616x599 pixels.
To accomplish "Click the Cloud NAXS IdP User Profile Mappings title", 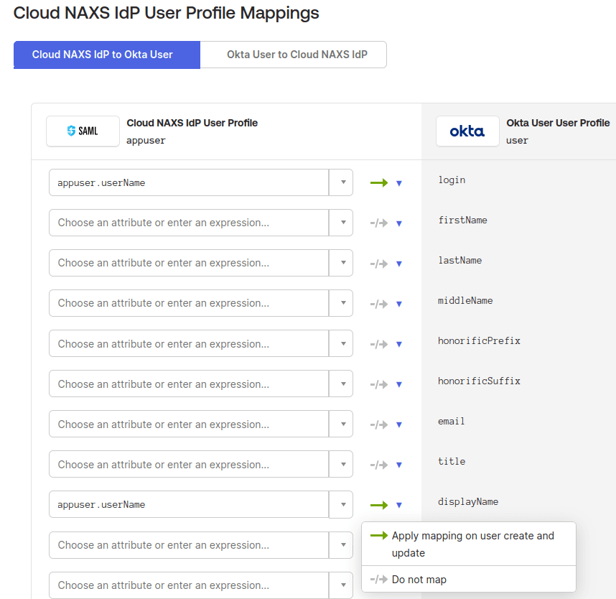I will 166,13.
